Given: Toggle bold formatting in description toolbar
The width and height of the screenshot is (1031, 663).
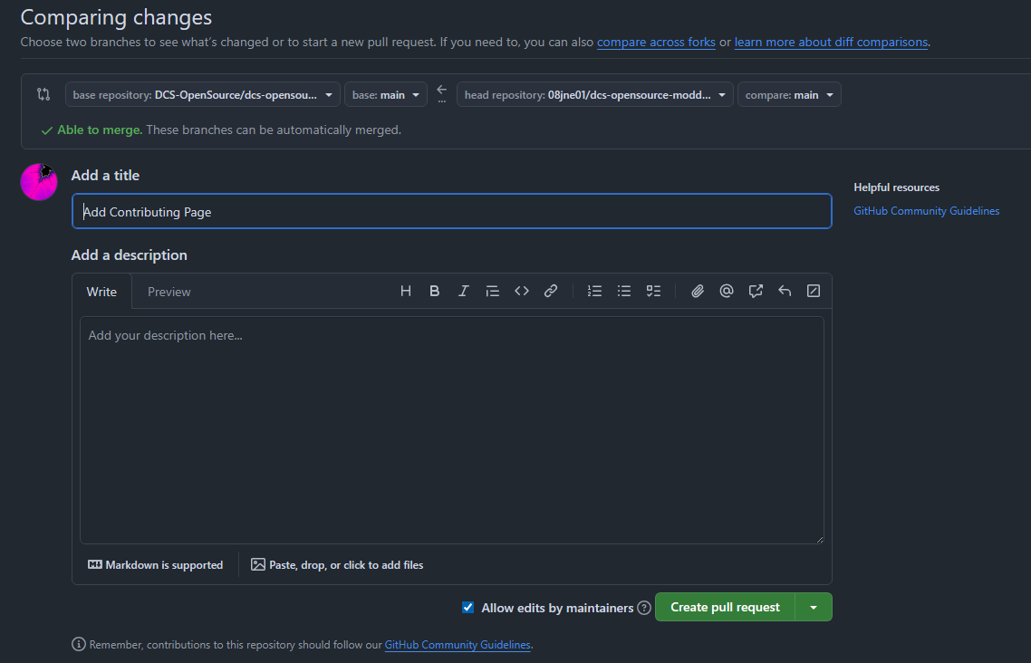Looking at the screenshot, I should tap(435, 291).
